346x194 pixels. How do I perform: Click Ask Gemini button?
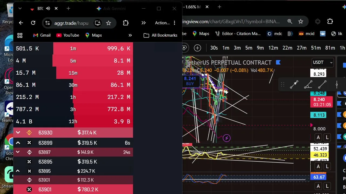pos(111,9)
